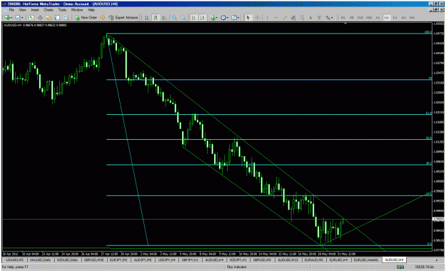This screenshot has width=446, height=271.
Task: Zoom in on the chart
Action: (x=174, y=18)
